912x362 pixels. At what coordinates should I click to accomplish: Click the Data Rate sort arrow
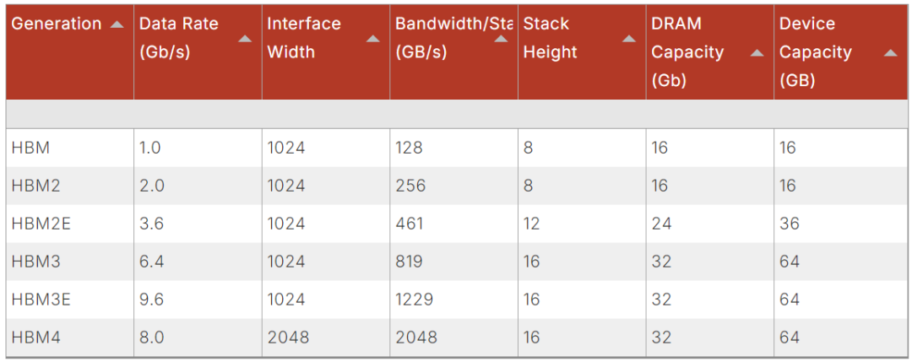245,38
